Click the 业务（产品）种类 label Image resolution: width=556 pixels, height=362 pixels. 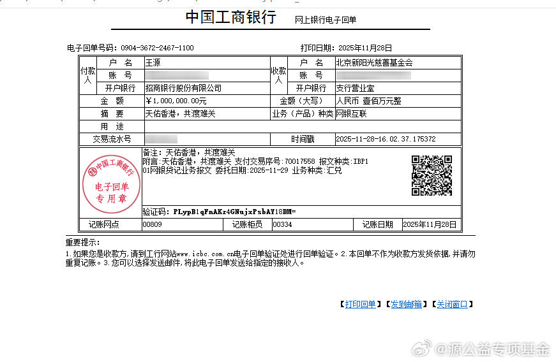click(x=303, y=113)
